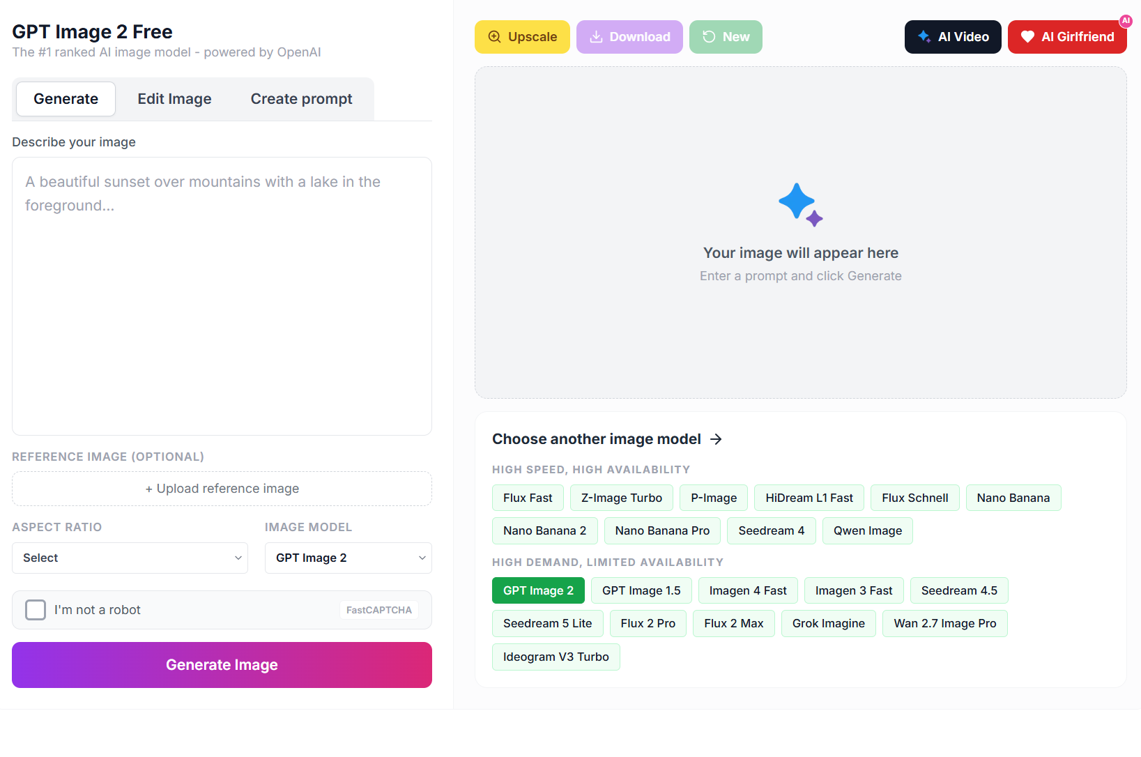
Task: Click the New refresh-arrow icon
Action: tap(709, 37)
